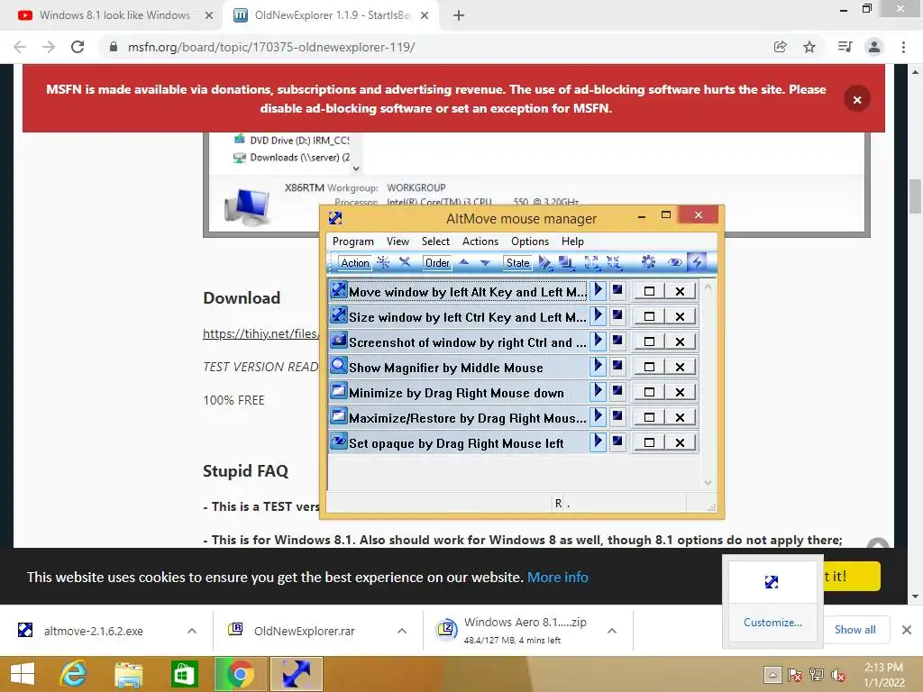Open the Program menu in AltMove

pyautogui.click(x=353, y=241)
